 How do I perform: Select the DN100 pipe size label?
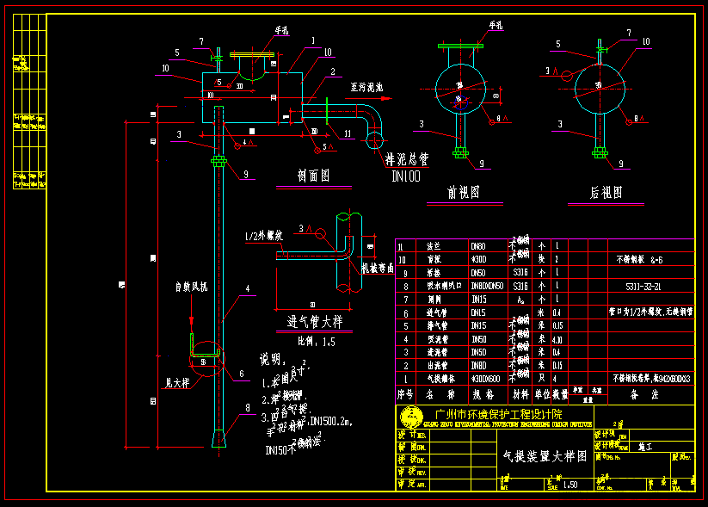click(x=406, y=176)
